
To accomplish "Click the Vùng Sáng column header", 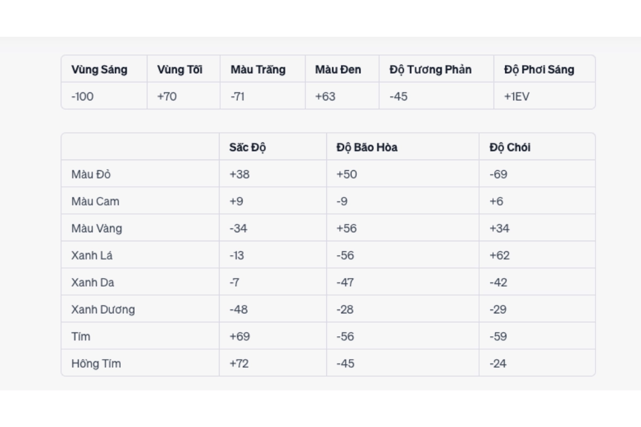I will pos(99,69).
